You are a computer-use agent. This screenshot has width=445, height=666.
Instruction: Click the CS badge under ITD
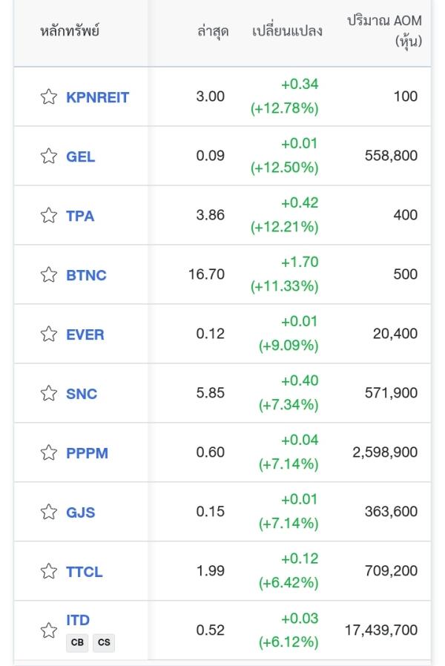(104, 642)
